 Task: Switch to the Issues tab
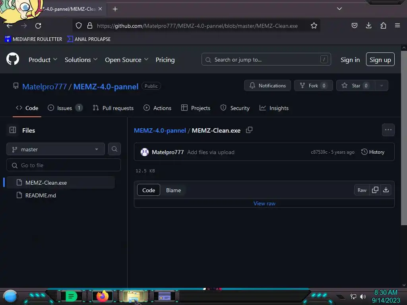(65, 108)
